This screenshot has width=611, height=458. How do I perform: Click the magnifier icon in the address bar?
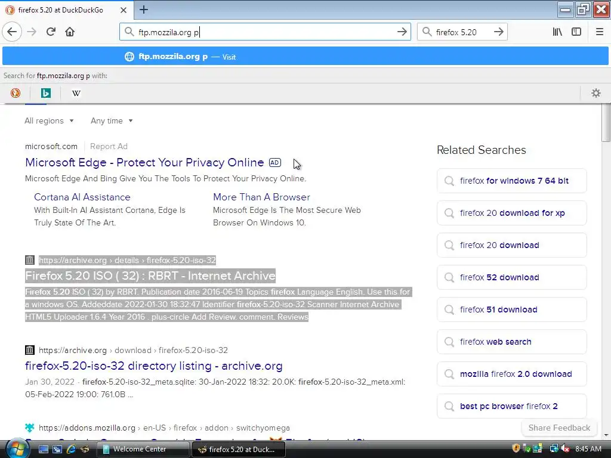click(129, 32)
